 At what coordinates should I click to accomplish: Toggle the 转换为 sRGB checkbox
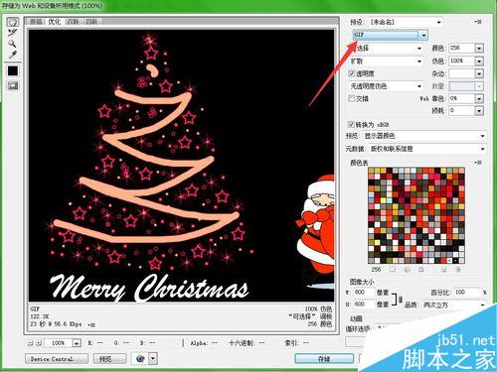click(x=351, y=124)
